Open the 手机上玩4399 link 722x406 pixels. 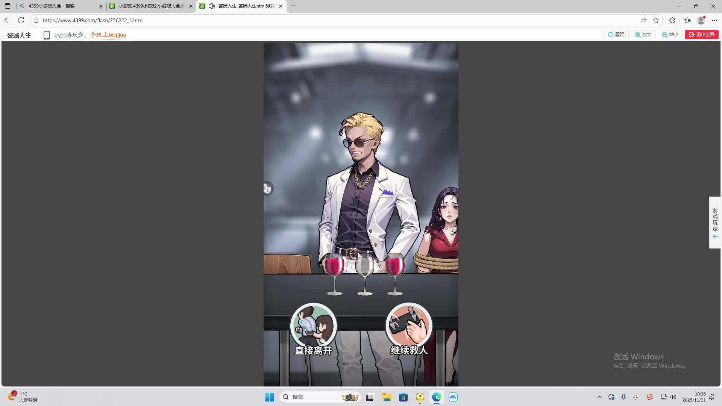click(x=108, y=35)
